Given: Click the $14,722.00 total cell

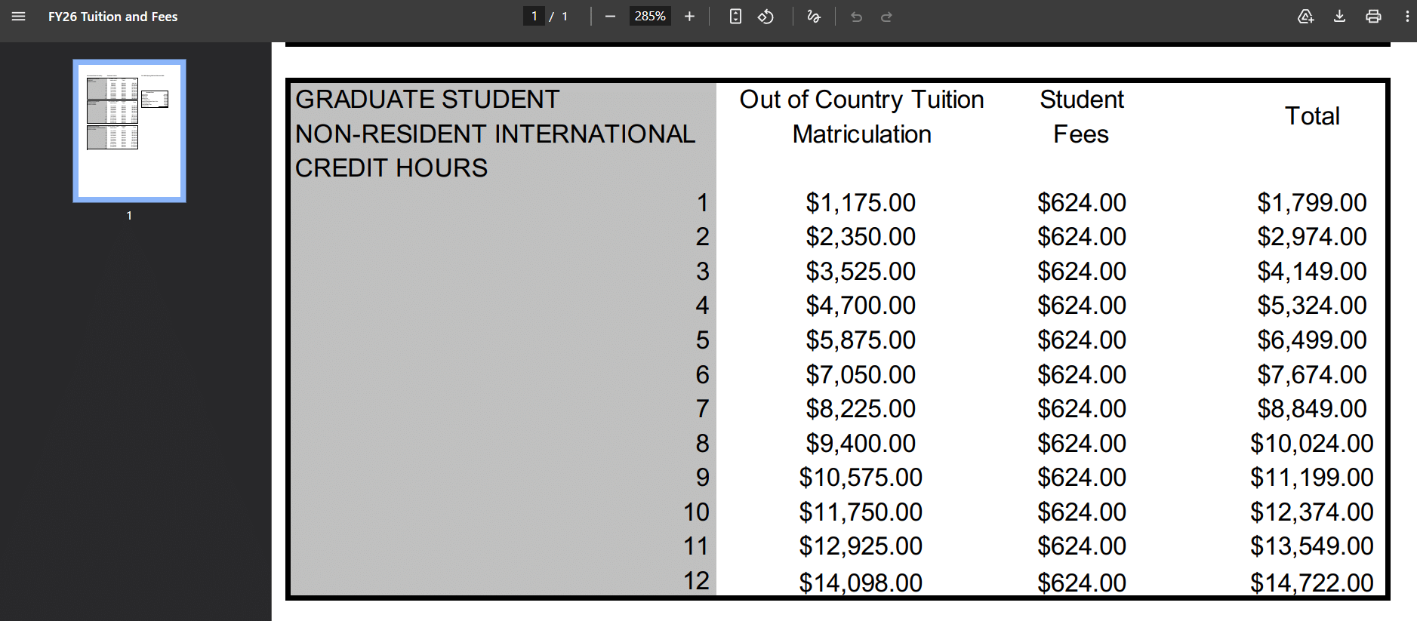Looking at the screenshot, I should click(x=1311, y=583).
